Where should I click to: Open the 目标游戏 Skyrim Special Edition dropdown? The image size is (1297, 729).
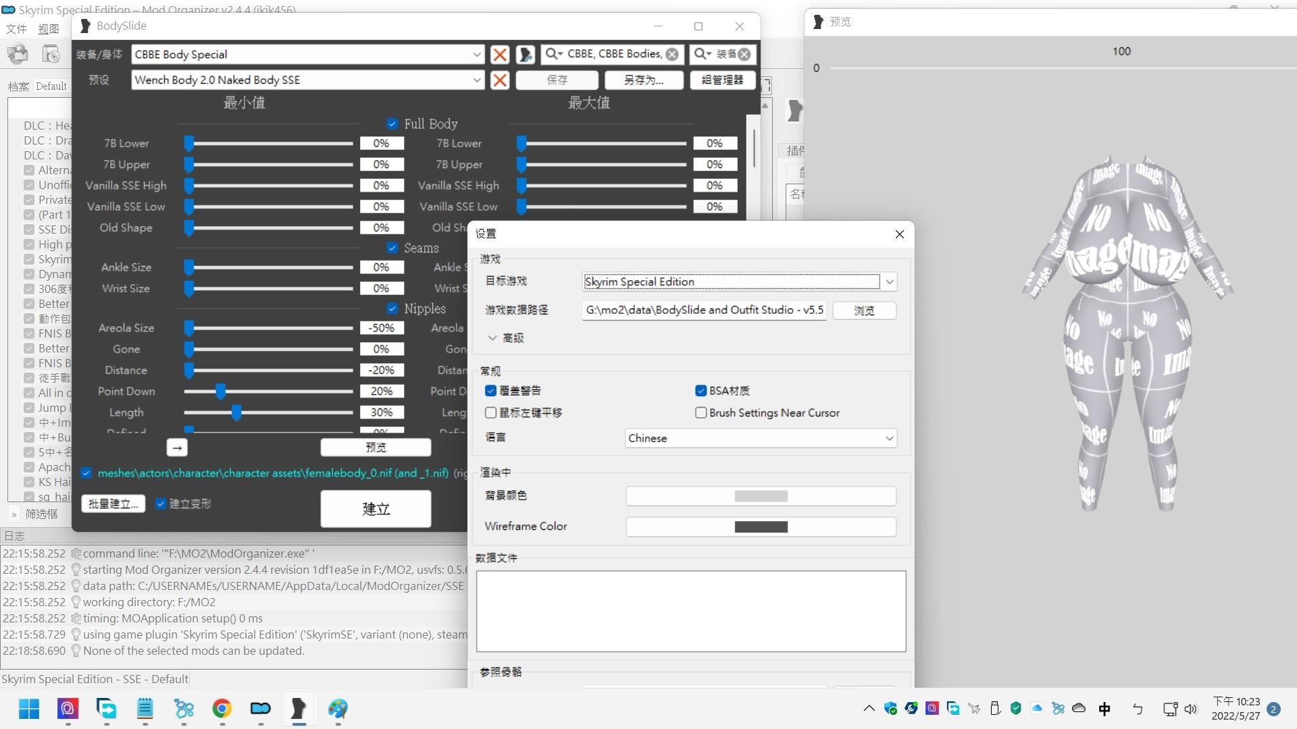click(x=740, y=281)
